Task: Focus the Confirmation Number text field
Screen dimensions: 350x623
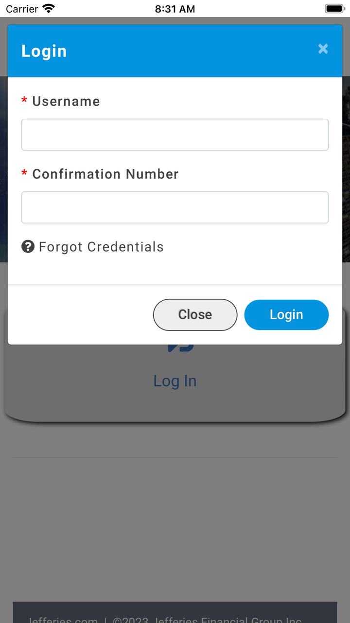Action: (x=175, y=207)
